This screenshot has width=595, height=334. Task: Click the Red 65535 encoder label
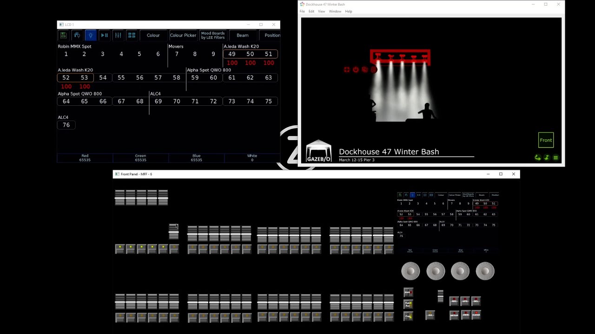tap(85, 158)
